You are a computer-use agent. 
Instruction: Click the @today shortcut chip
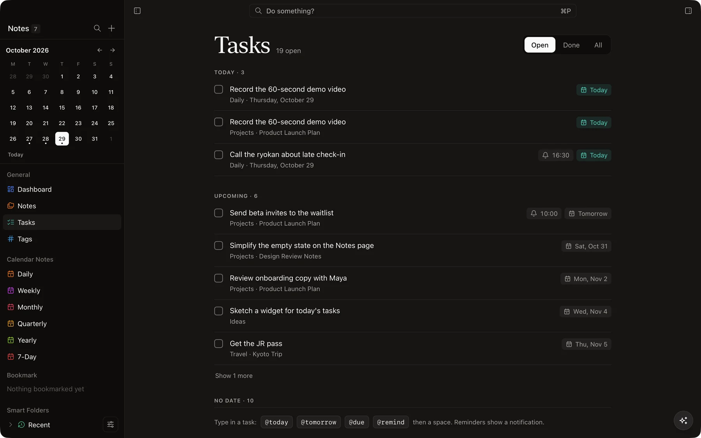277,422
